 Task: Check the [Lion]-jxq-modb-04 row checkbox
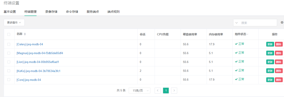pyautogui.click(x=9, y=62)
